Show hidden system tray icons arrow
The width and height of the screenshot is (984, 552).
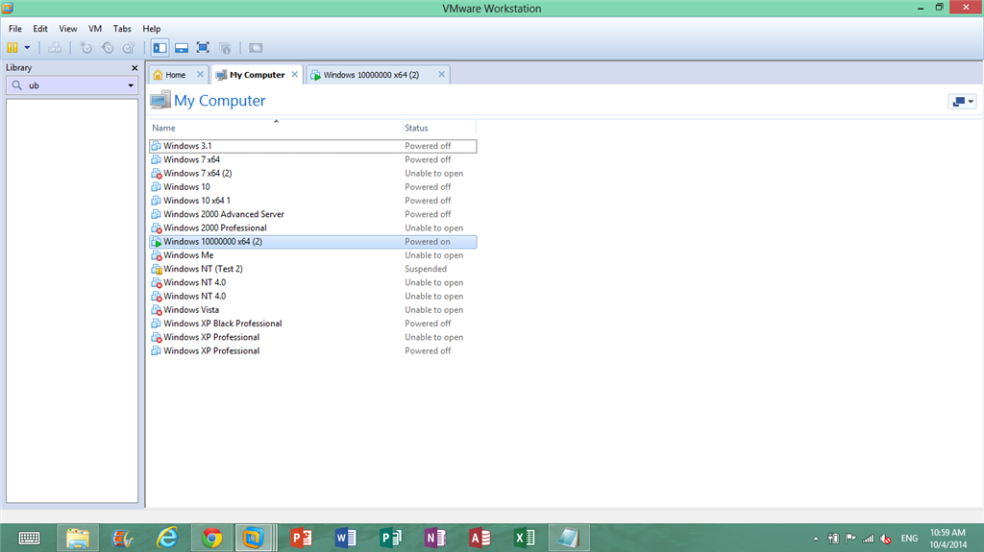(816, 539)
